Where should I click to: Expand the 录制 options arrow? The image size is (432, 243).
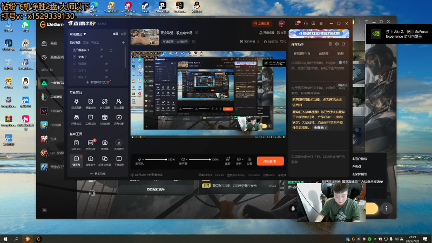(x=242, y=159)
